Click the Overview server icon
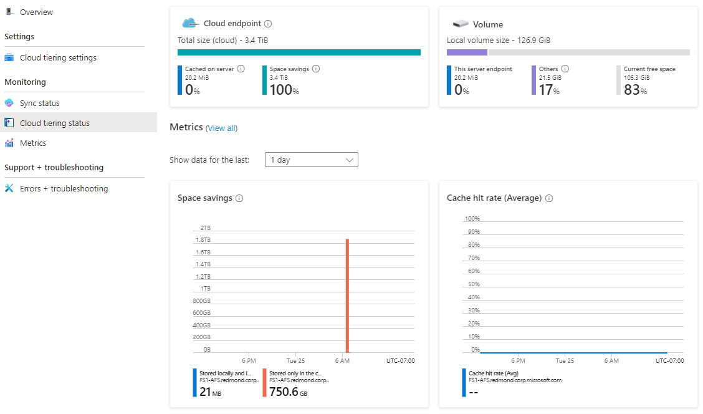This screenshot has height=414, width=703. pyautogui.click(x=9, y=12)
